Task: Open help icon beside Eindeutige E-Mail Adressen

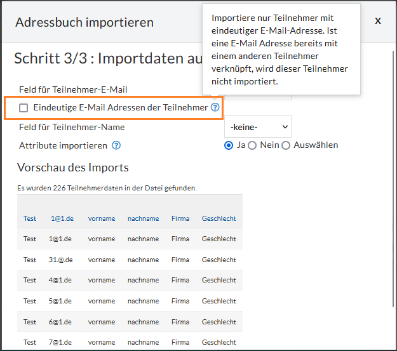Action: tap(215, 107)
